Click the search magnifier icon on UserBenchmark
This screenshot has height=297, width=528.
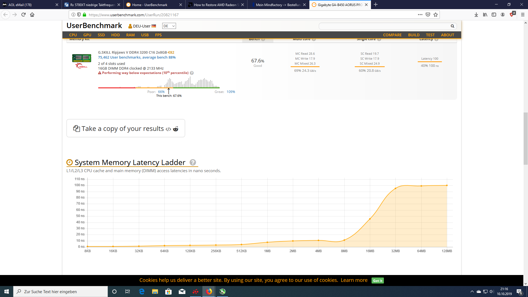[452, 26]
